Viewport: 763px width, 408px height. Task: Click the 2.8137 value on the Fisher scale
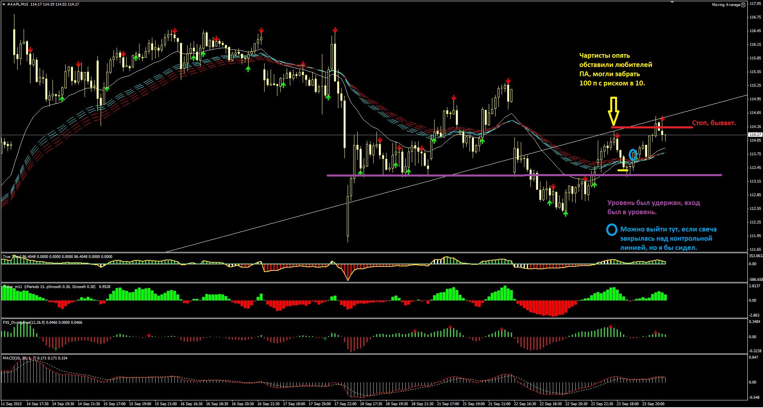(755, 286)
